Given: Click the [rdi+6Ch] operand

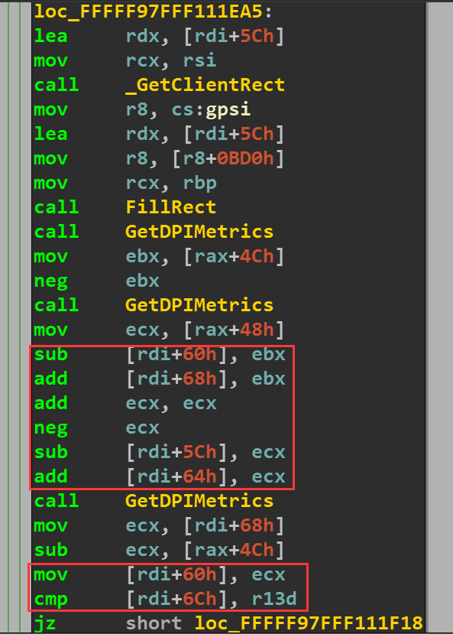Looking at the screenshot, I should [176, 599].
